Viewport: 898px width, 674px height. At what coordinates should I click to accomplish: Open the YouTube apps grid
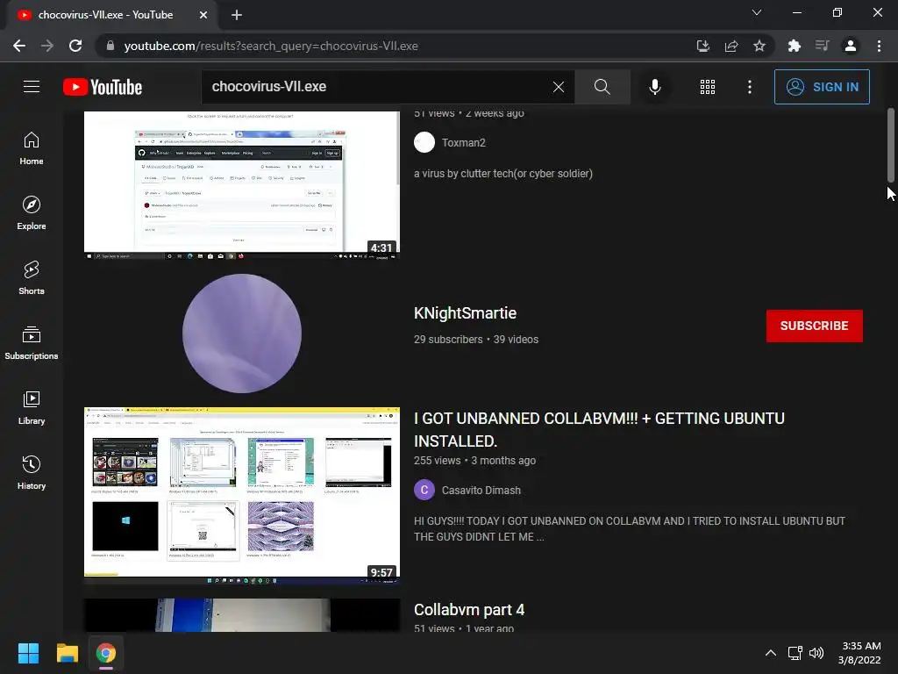point(708,87)
